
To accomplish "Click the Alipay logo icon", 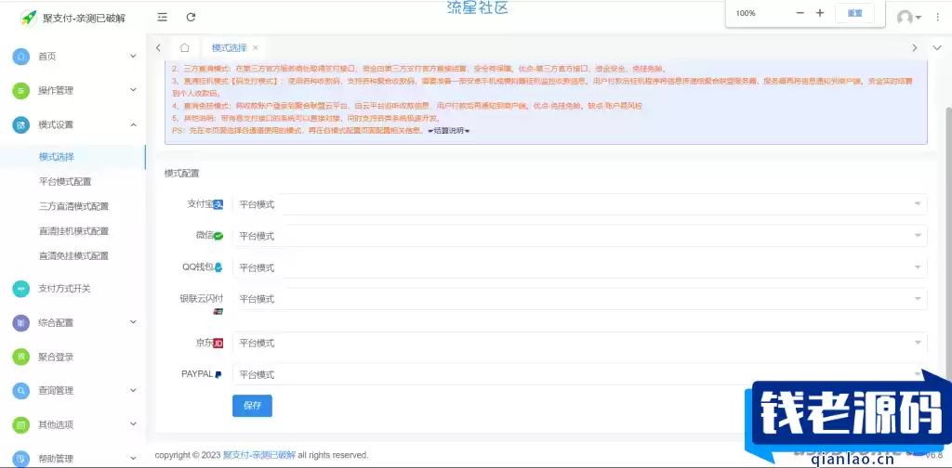I will pyautogui.click(x=218, y=204).
